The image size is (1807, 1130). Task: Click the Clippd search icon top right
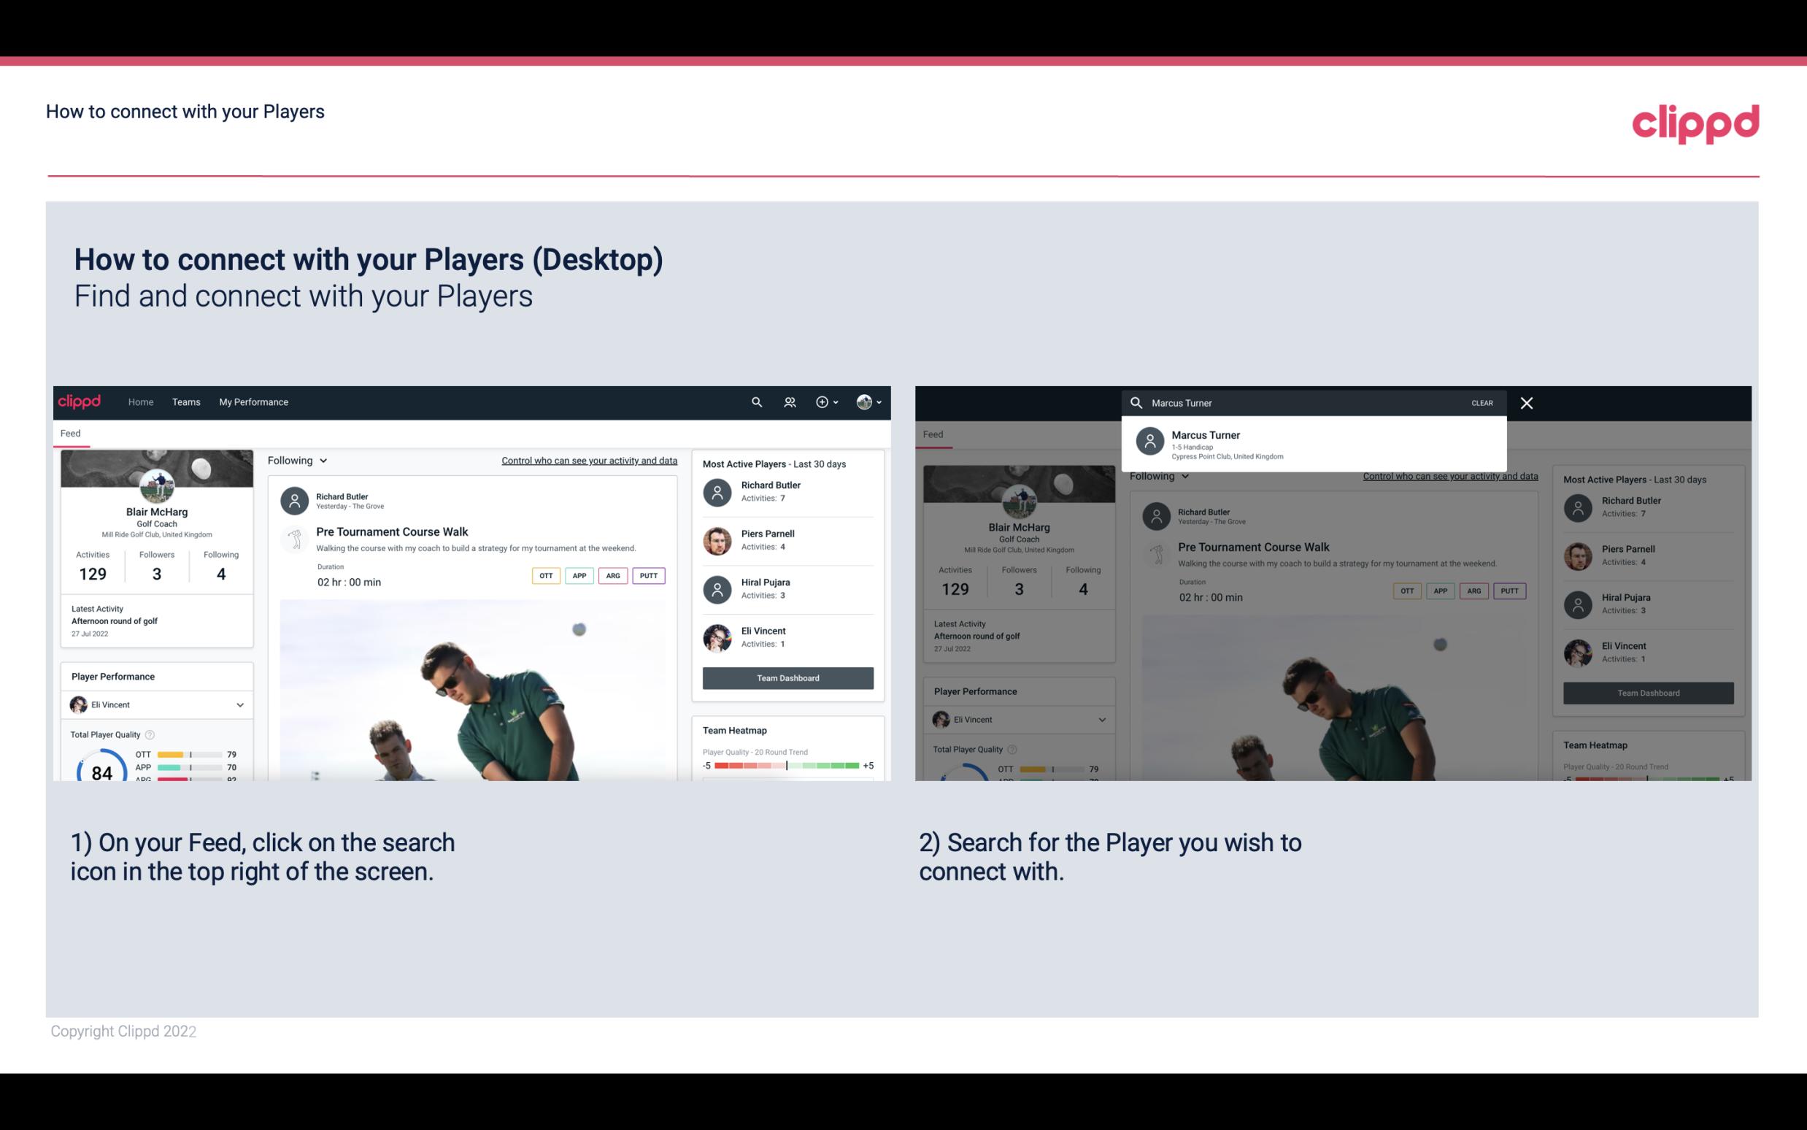753,401
